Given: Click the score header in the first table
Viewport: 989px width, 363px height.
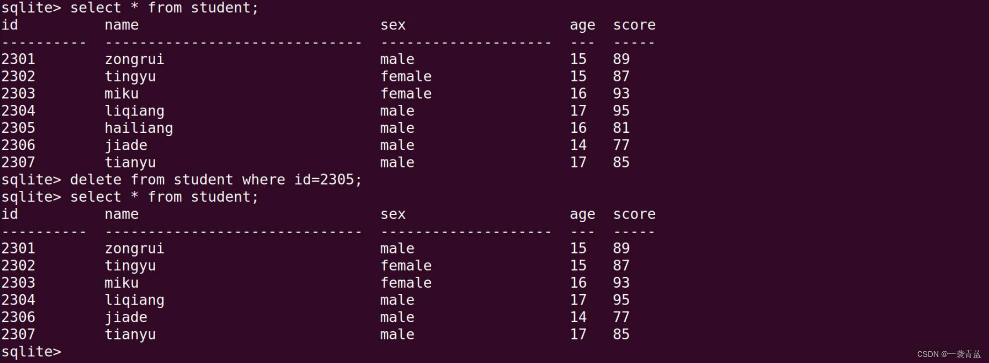Looking at the screenshot, I should pyautogui.click(x=634, y=25).
